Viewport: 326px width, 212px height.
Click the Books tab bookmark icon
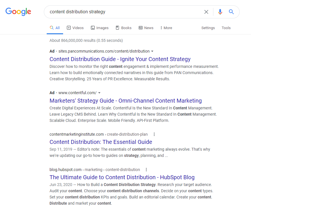click(x=117, y=28)
